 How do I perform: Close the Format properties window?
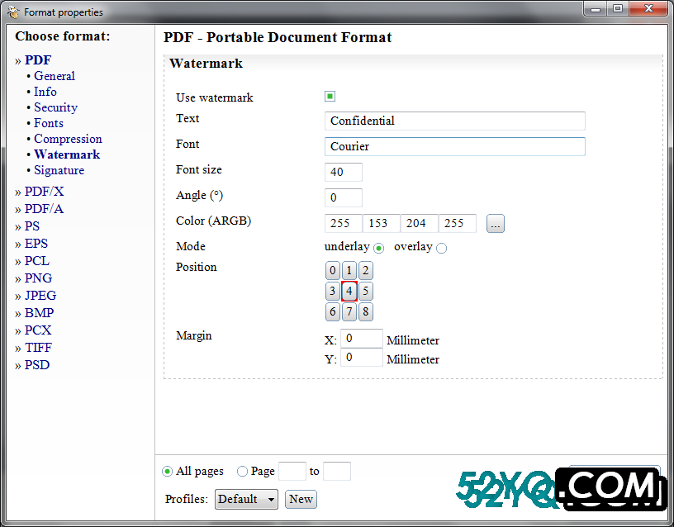[649, 8]
